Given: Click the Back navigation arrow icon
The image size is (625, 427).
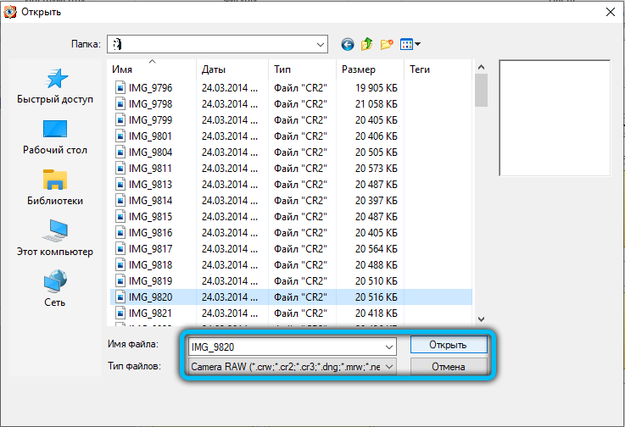Looking at the screenshot, I should tap(348, 44).
